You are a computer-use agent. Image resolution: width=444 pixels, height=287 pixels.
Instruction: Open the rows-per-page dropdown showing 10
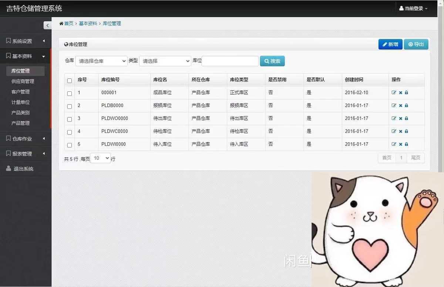tap(100, 158)
